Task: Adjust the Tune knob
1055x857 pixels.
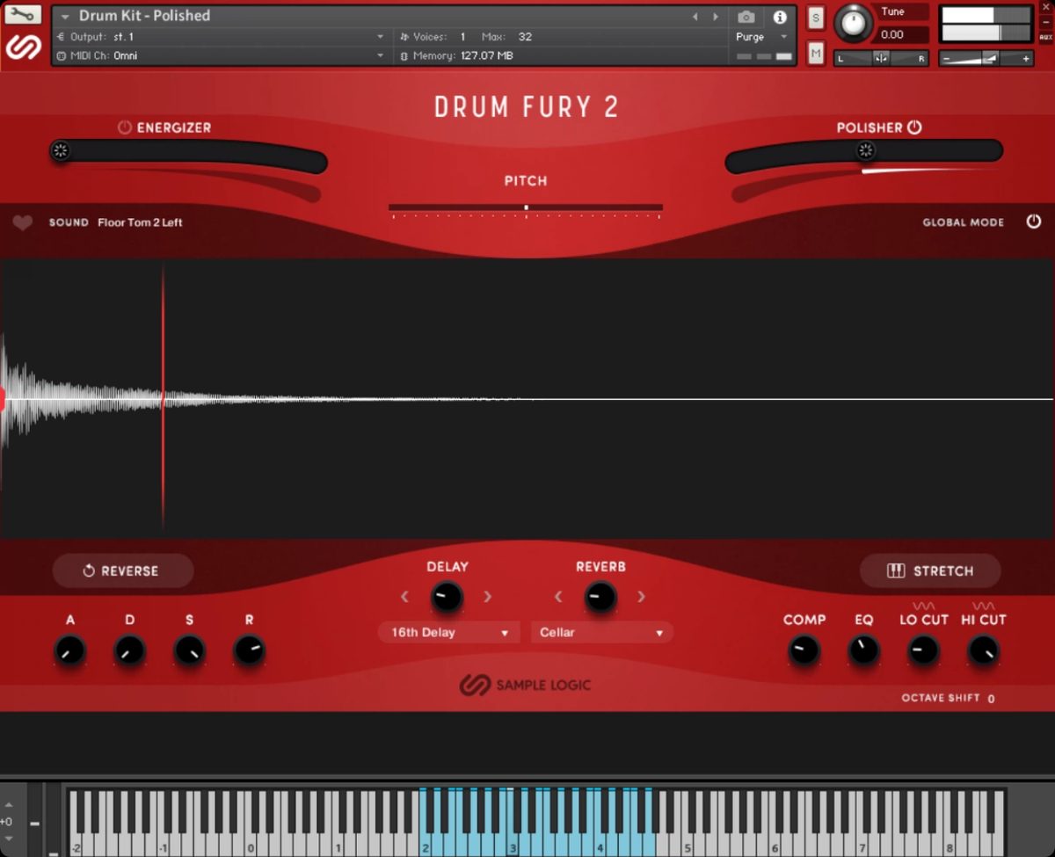Action: 853,24
